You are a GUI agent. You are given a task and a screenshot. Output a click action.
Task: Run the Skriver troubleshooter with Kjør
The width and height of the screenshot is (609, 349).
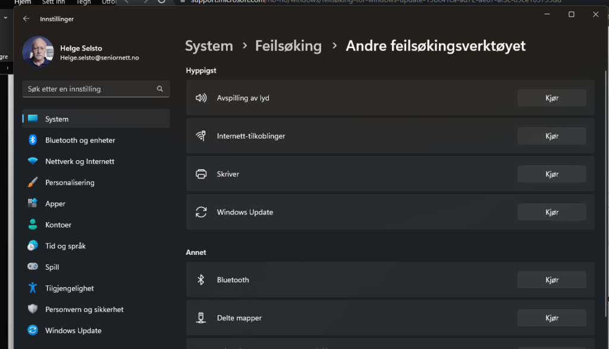pos(551,173)
